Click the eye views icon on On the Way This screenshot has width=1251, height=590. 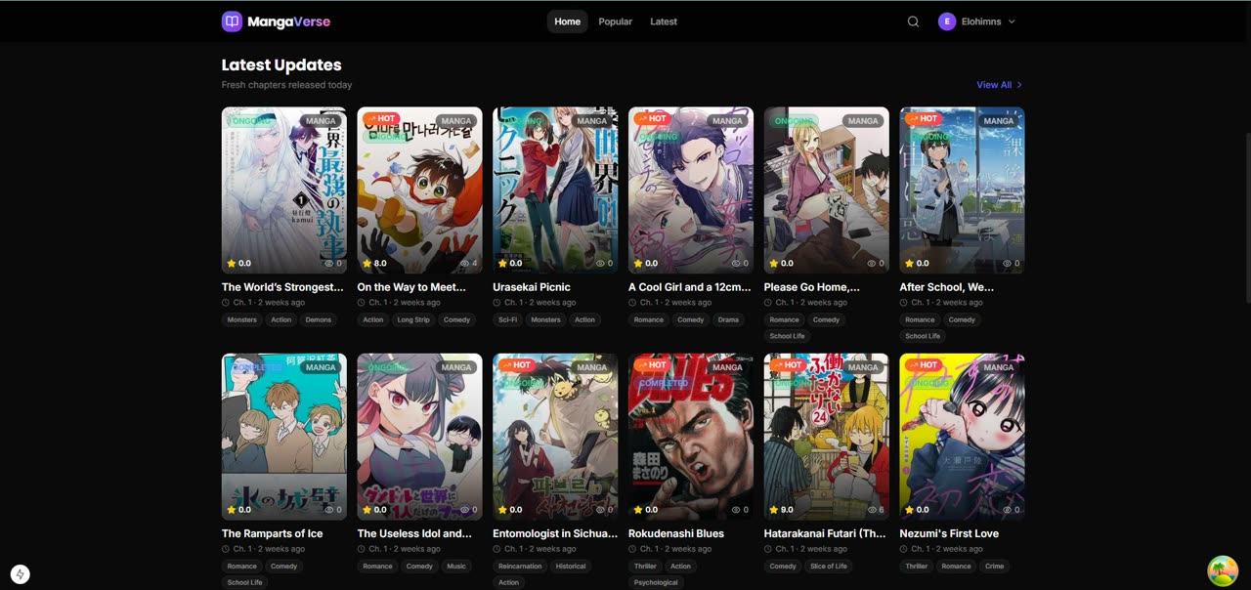point(465,263)
